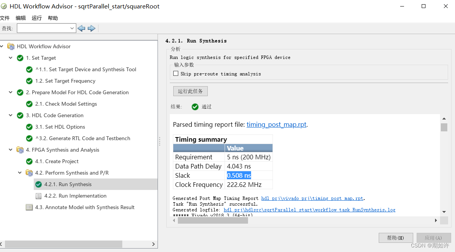
Task: Click the unprocessed icon for Annotate Model with Synthesis Result
Action: [29, 207]
